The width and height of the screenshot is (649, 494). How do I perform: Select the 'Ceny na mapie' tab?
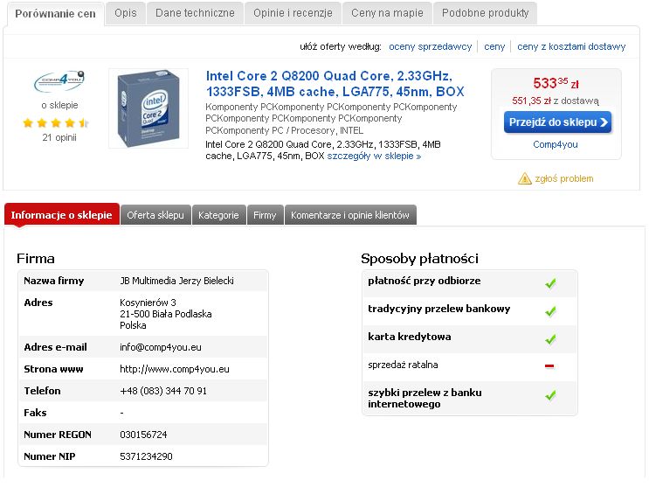(x=387, y=13)
